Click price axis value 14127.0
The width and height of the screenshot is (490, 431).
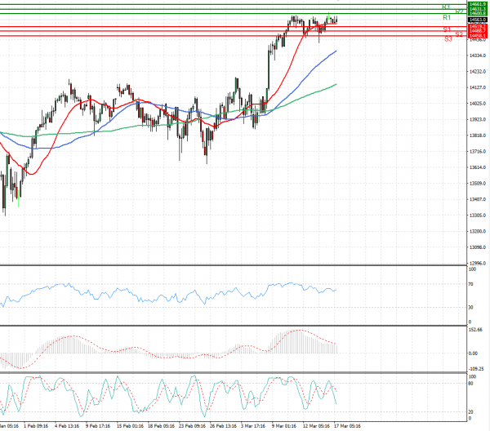click(478, 87)
